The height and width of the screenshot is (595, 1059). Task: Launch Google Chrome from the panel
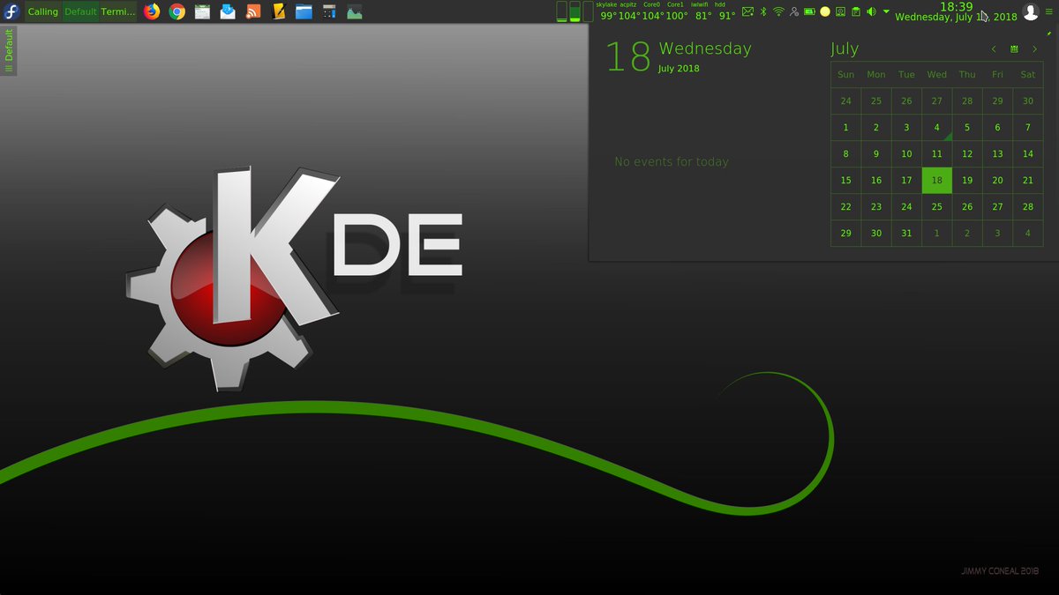pos(176,11)
